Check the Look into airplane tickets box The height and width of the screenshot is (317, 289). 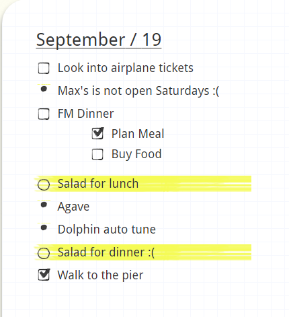44,68
